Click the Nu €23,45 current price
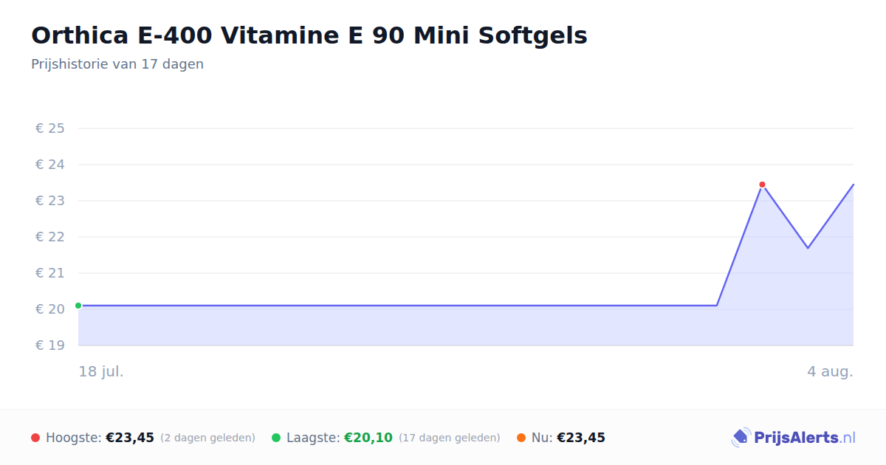886x465 pixels. (x=581, y=438)
